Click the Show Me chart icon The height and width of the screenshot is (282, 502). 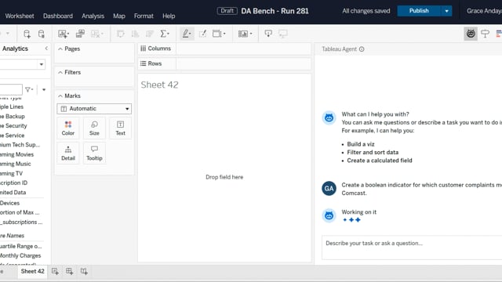click(x=243, y=34)
